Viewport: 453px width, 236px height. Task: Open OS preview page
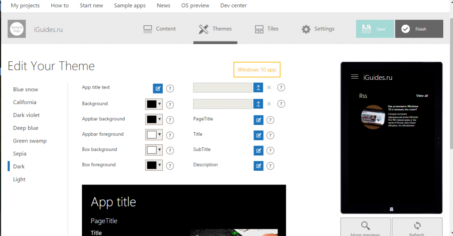pos(195,5)
